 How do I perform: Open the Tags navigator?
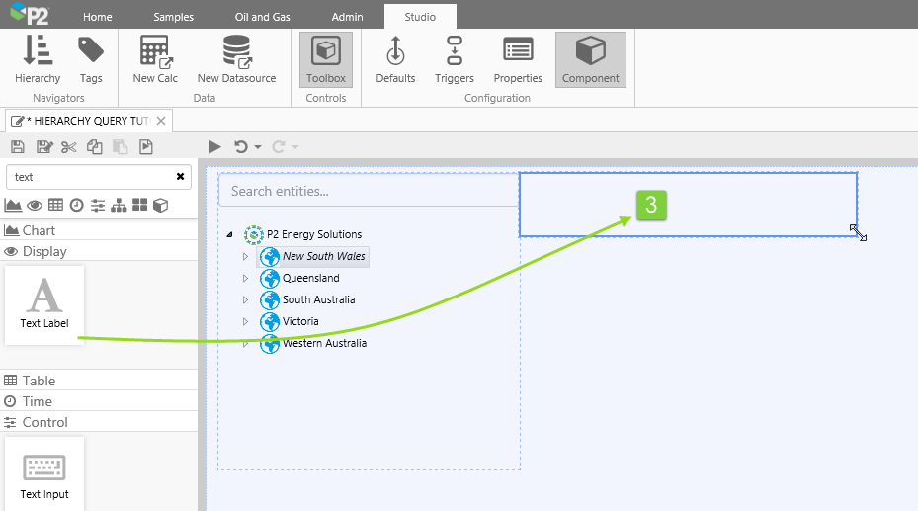(91, 59)
